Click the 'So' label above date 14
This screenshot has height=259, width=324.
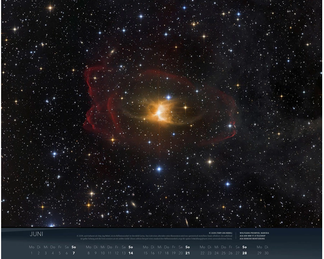131,247
